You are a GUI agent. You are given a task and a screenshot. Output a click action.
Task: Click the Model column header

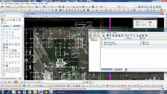[x=144, y=38]
